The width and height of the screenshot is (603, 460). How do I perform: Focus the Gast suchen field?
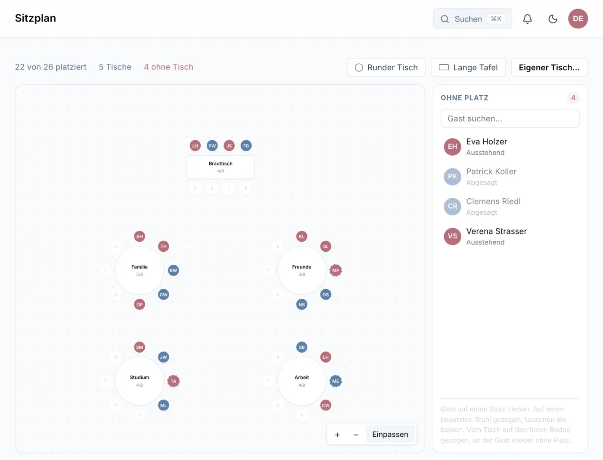510,119
